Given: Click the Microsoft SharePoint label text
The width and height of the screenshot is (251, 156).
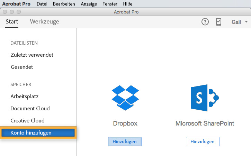Looking at the screenshot, I should 205,123.
